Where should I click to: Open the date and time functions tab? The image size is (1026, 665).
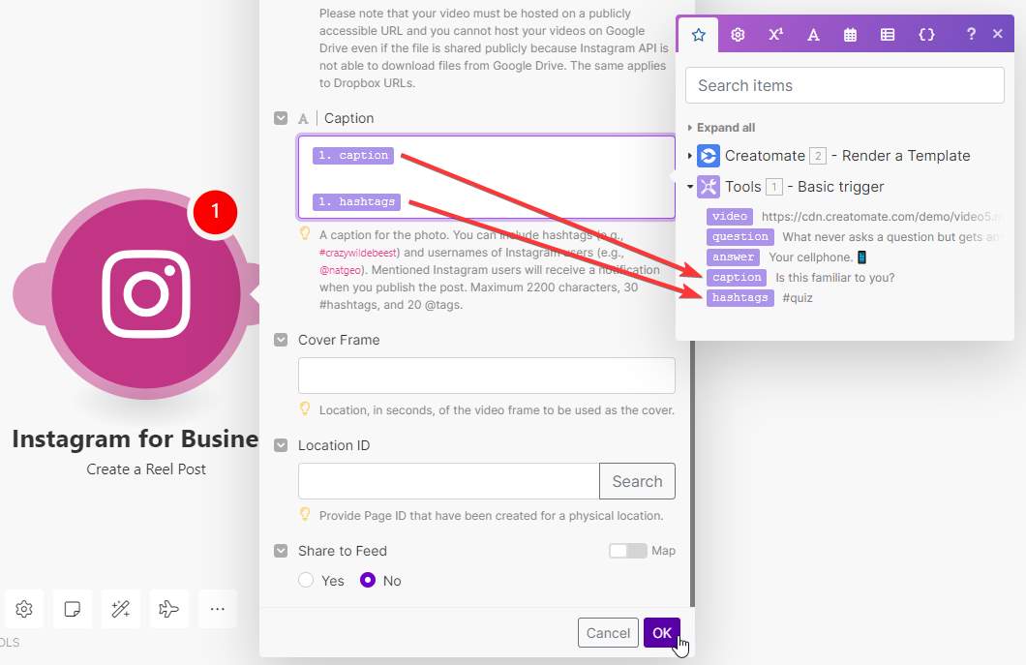click(850, 35)
